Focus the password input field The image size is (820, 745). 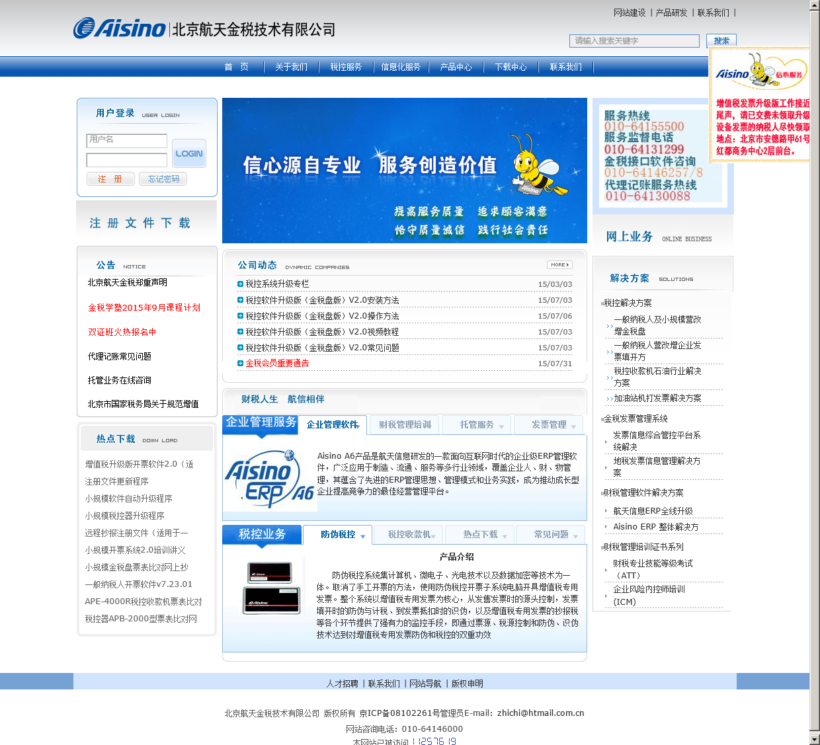click(x=127, y=160)
